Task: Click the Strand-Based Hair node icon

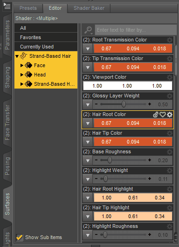Action: click(23, 56)
